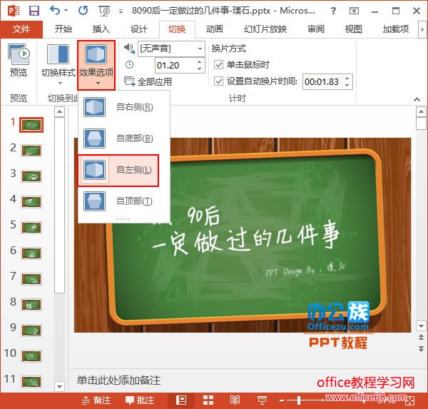Increase auto advance time spinner
428x409 pixels.
pyautogui.click(x=347, y=78)
